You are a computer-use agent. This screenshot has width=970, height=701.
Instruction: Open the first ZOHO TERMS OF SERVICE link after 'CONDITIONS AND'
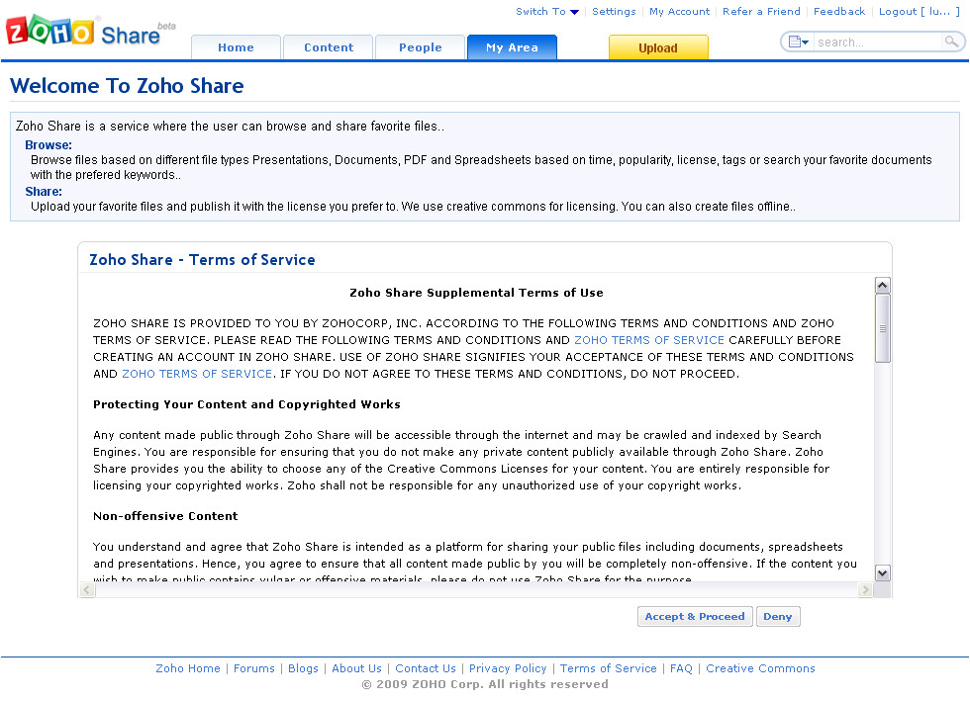649,340
